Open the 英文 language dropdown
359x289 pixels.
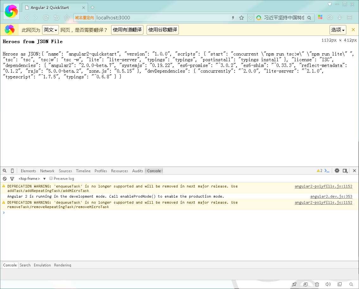[x=50, y=30]
